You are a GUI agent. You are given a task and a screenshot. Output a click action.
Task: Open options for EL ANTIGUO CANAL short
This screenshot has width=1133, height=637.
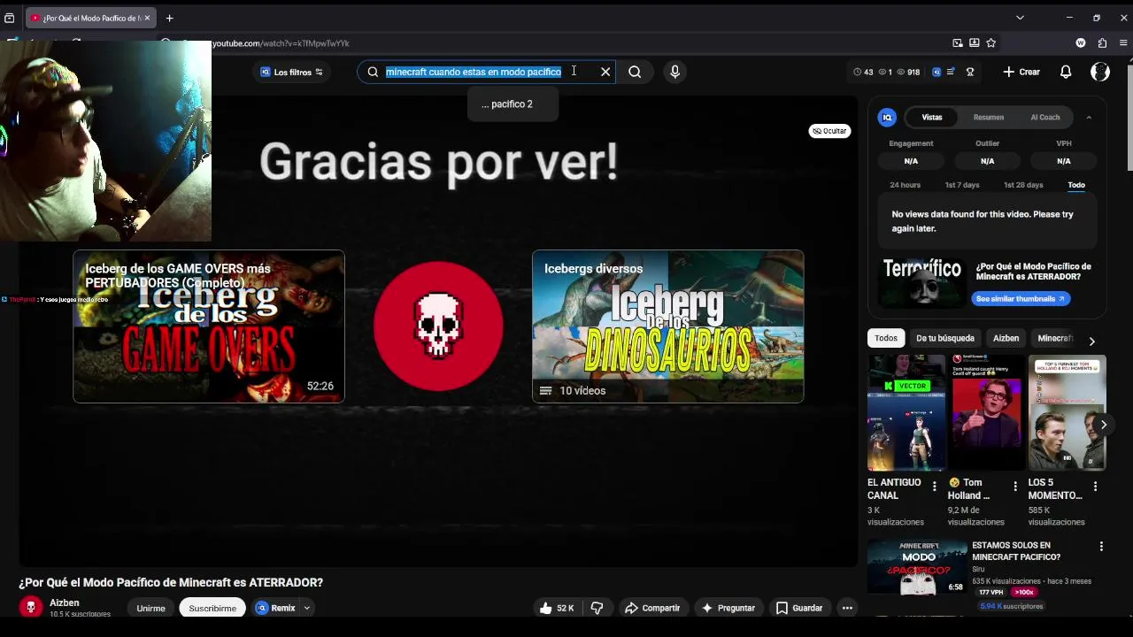click(934, 487)
